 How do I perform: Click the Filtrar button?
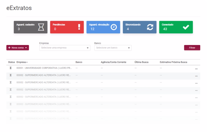coord(192,48)
